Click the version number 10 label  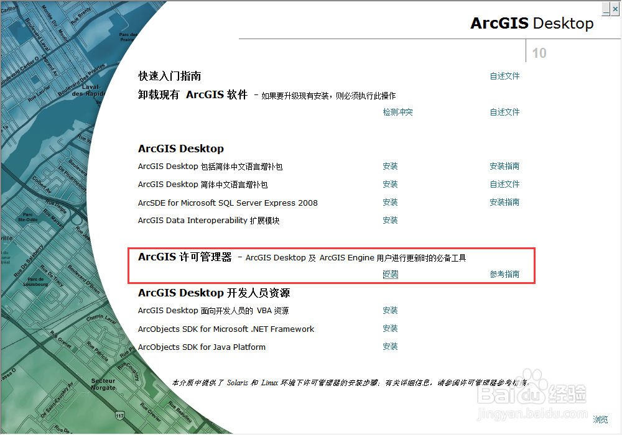click(x=539, y=53)
